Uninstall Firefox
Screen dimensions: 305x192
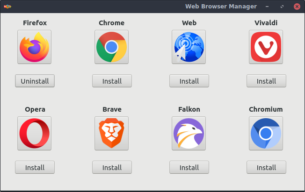pos(35,81)
